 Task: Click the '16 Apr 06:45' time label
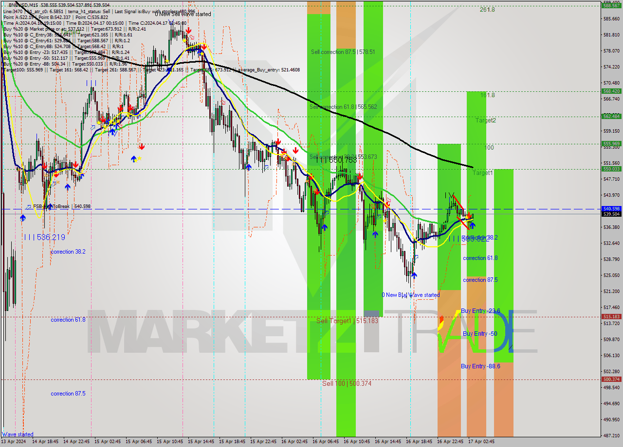(x=326, y=442)
